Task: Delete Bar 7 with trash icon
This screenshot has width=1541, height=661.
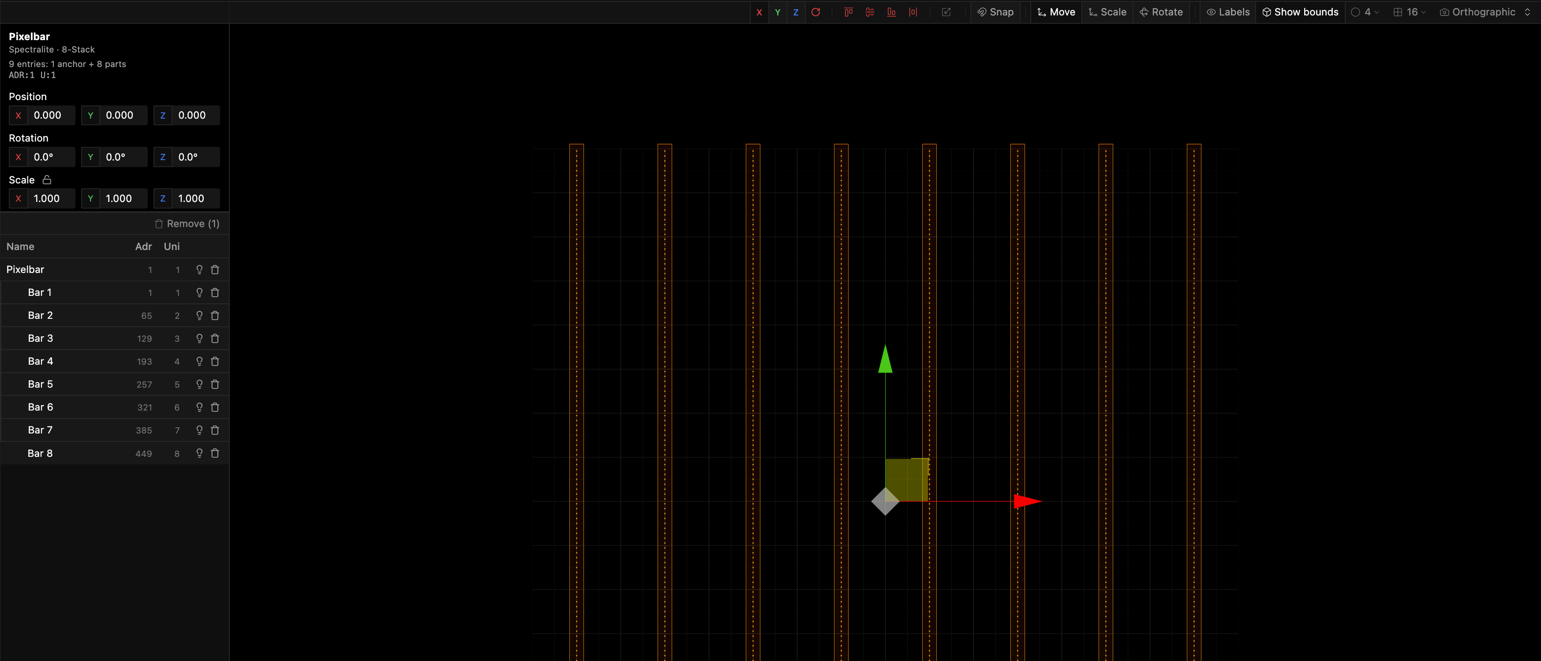Action: pyautogui.click(x=215, y=430)
